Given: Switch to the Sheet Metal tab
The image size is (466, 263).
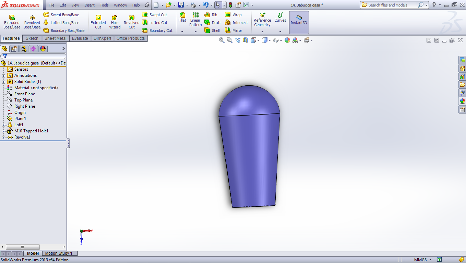Looking at the screenshot, I should pyautogui.click(x=56, y=38).
